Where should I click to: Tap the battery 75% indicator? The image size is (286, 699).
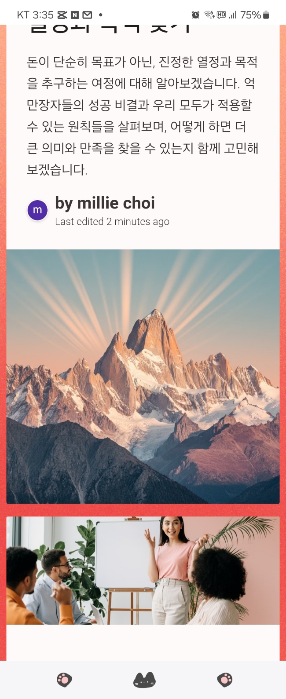pos(254,15)
